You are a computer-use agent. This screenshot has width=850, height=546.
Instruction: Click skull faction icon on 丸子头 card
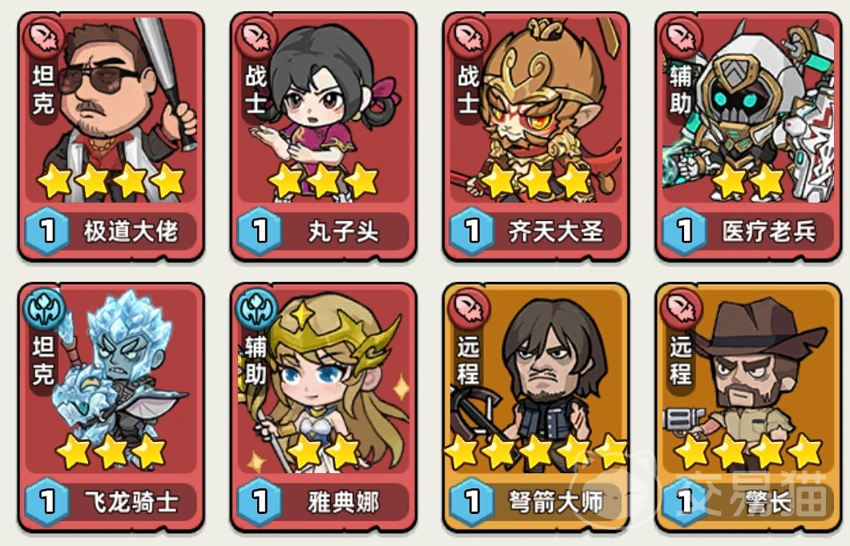(257, 37)
